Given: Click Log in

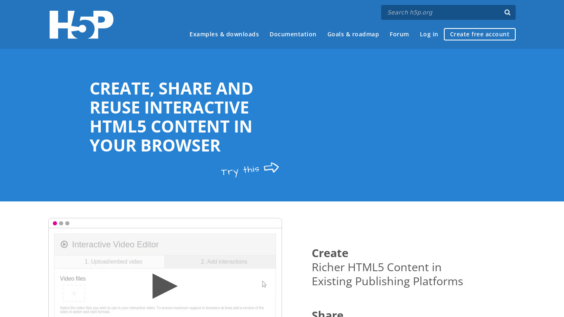Looking at the screenshot, I should click(429, 34).
